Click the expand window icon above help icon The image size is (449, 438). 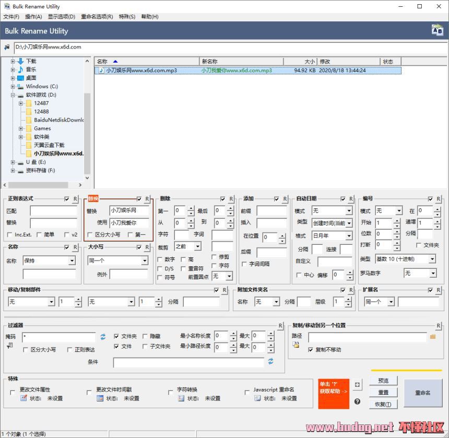coord(357,385)
